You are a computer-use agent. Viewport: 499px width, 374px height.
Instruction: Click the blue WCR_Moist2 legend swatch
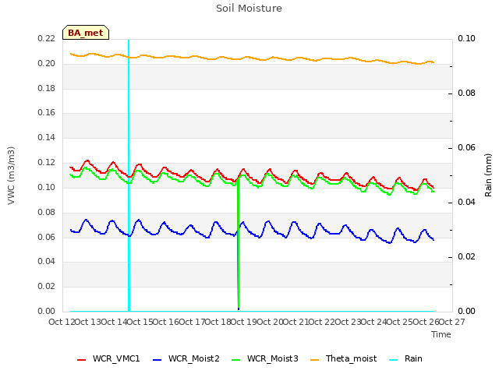pyautogui.click(x=157, y=360)
